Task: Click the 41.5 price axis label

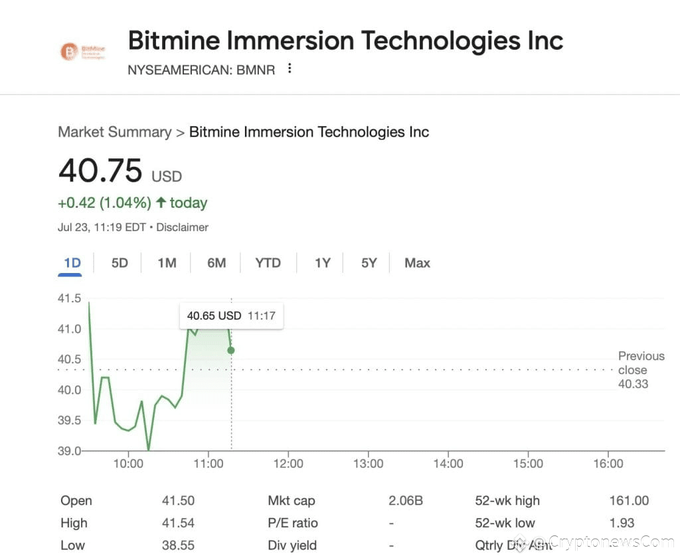Action: (x=69, y=298)
